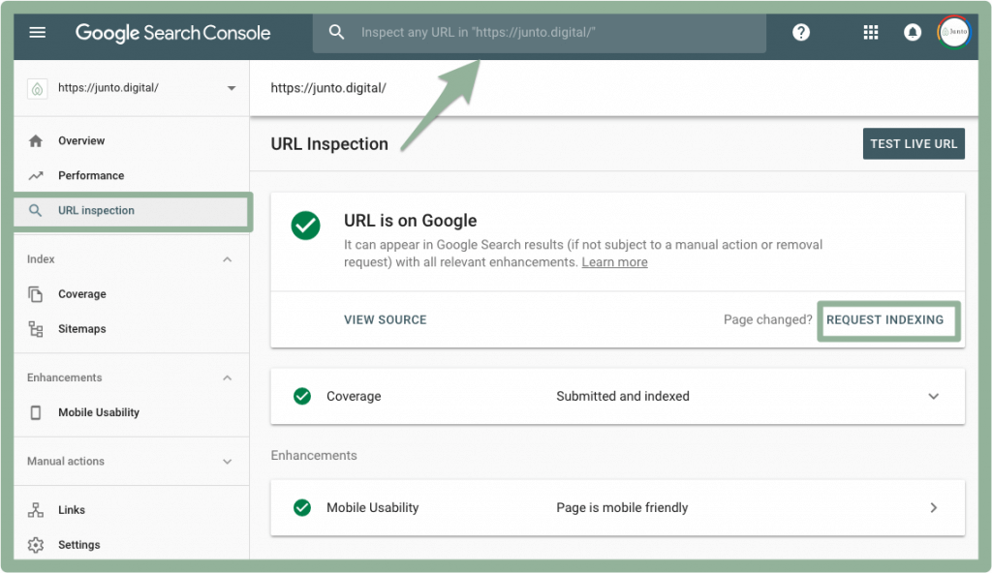Image resolution: width=992 pixels, height=573 pixels.
Task: Click the Coverage pages icon
Action: click(x=36, y=294)
